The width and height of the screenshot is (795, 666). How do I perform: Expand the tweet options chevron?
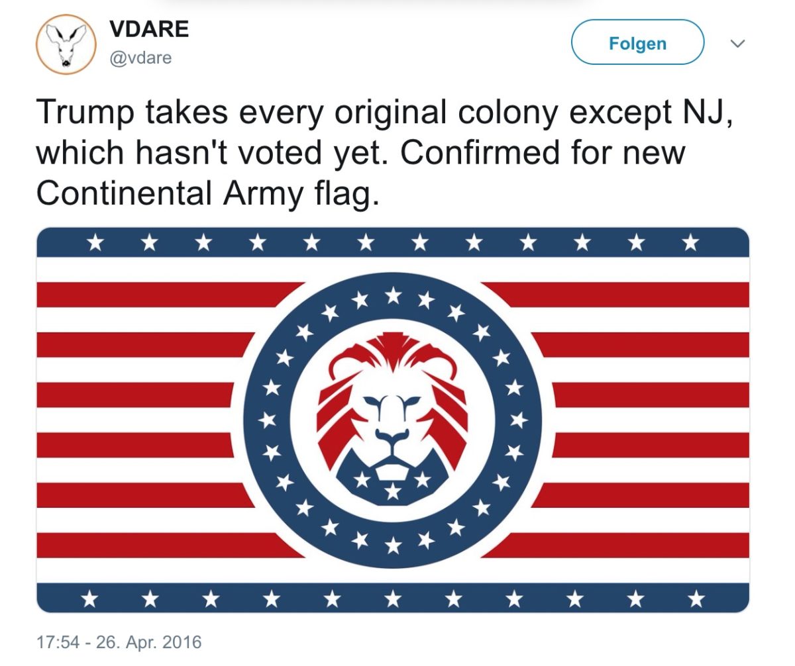(737, 44)
